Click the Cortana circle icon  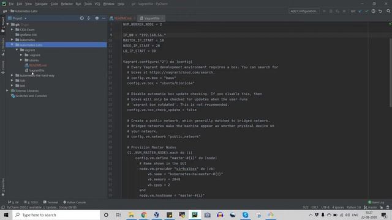[x=106, y=215]
